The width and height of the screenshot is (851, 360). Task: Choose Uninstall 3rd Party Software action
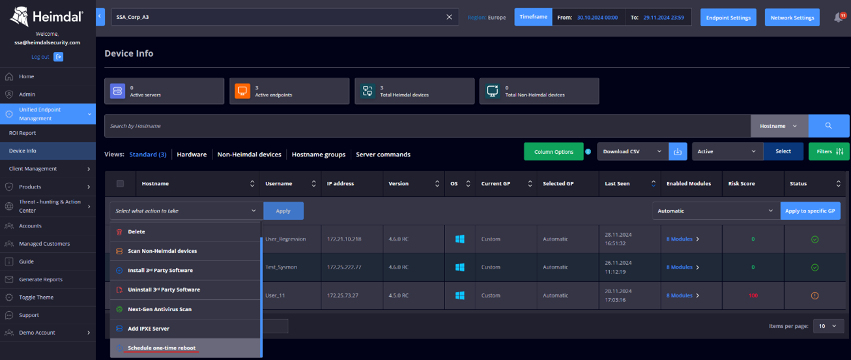(186, 290)
